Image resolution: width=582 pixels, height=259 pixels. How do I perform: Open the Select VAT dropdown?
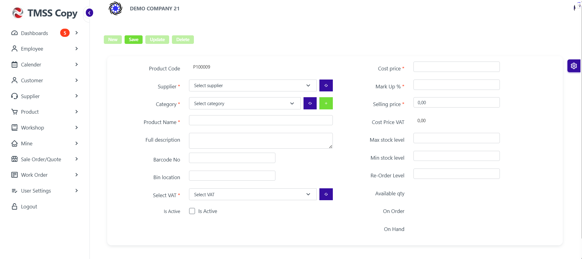(253, 194)
